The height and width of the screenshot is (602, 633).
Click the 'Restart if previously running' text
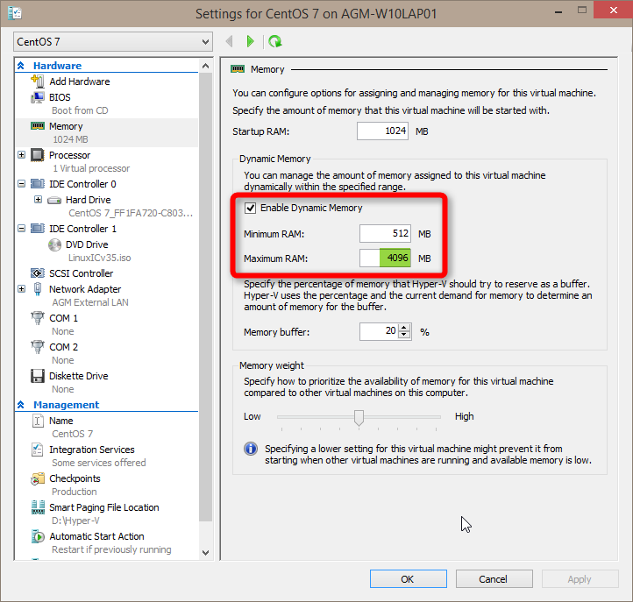(x=111, y=549)
